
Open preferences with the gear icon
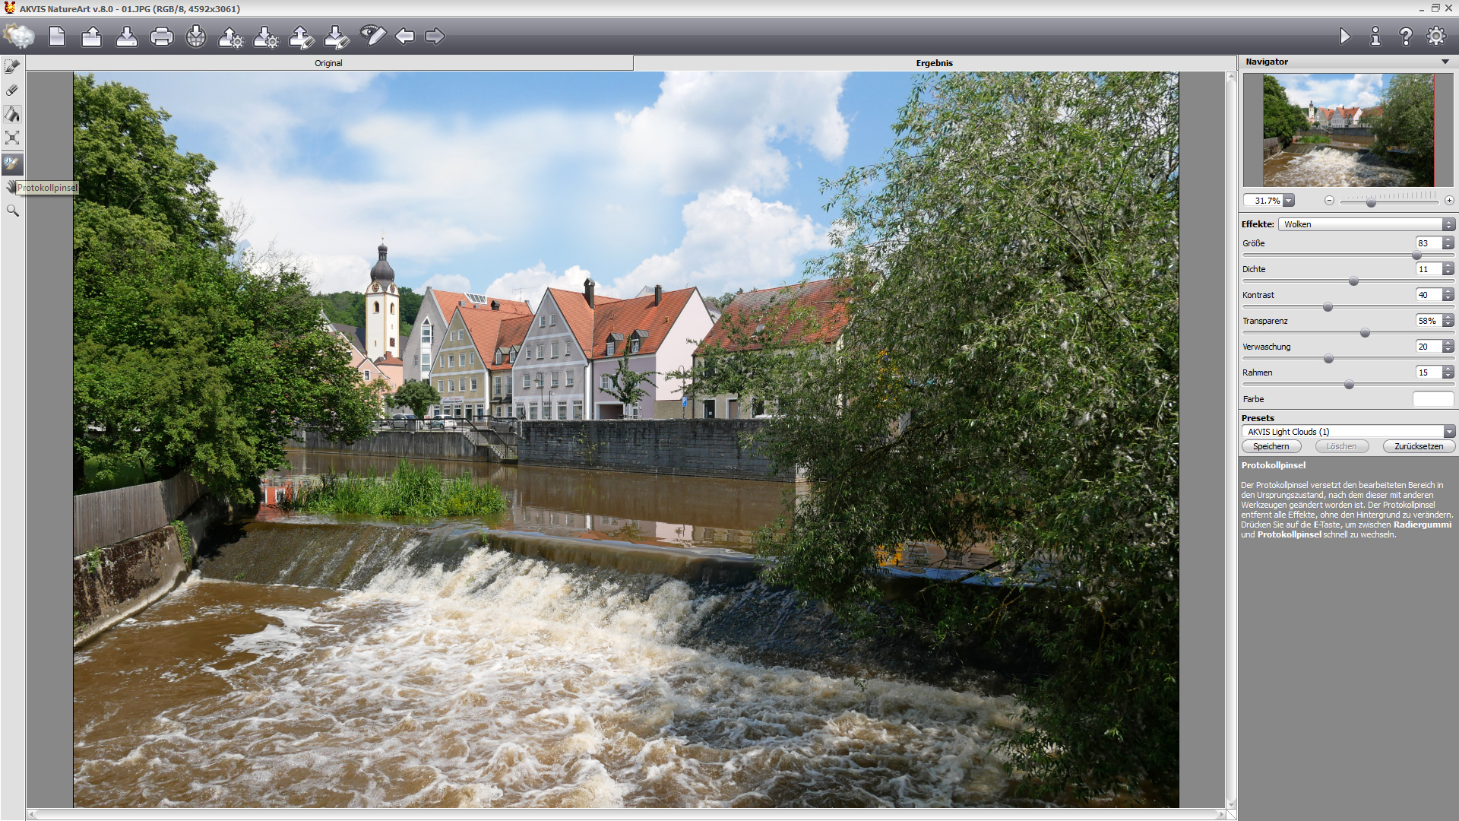(x=1436, y=36)
